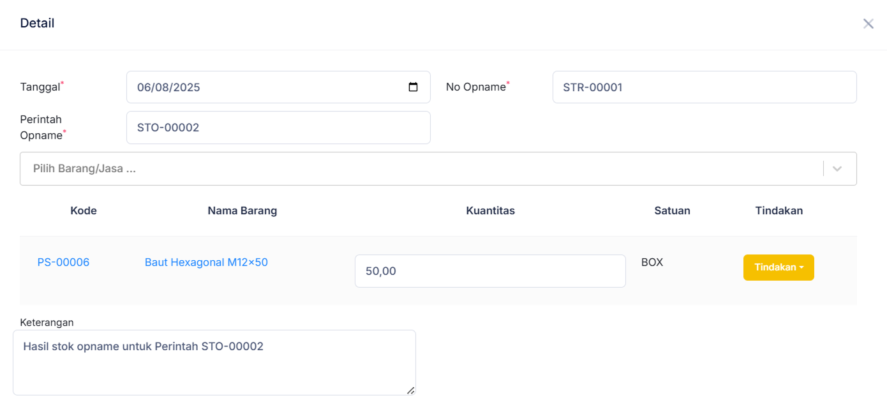Expand the item selector chevron arrow
887x405 pixels.
(x=837, y=169)
